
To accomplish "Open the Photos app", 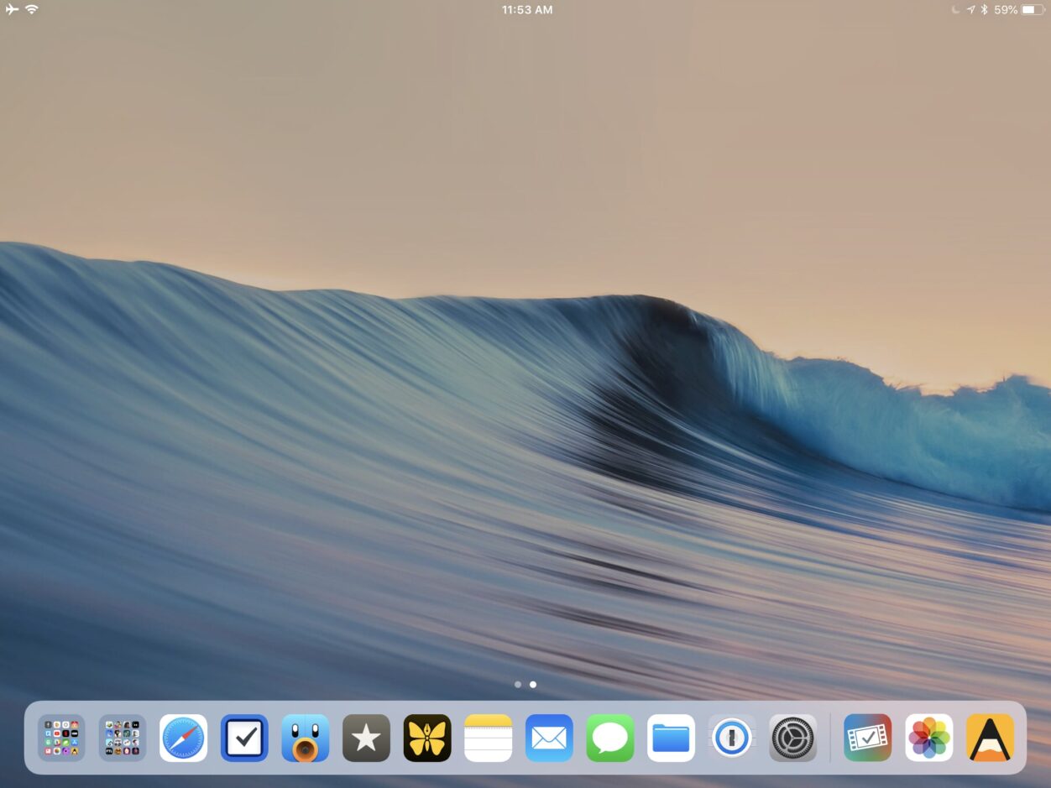I will [x=929, y=738].
